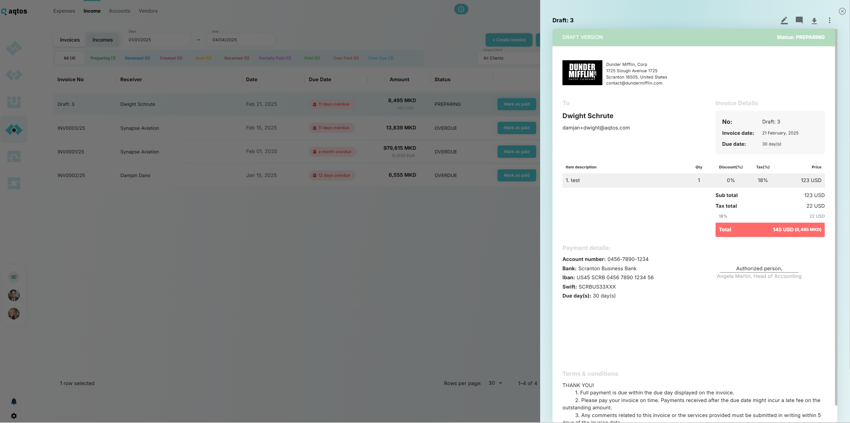Open the three-dot more options menu

(829, 21)
